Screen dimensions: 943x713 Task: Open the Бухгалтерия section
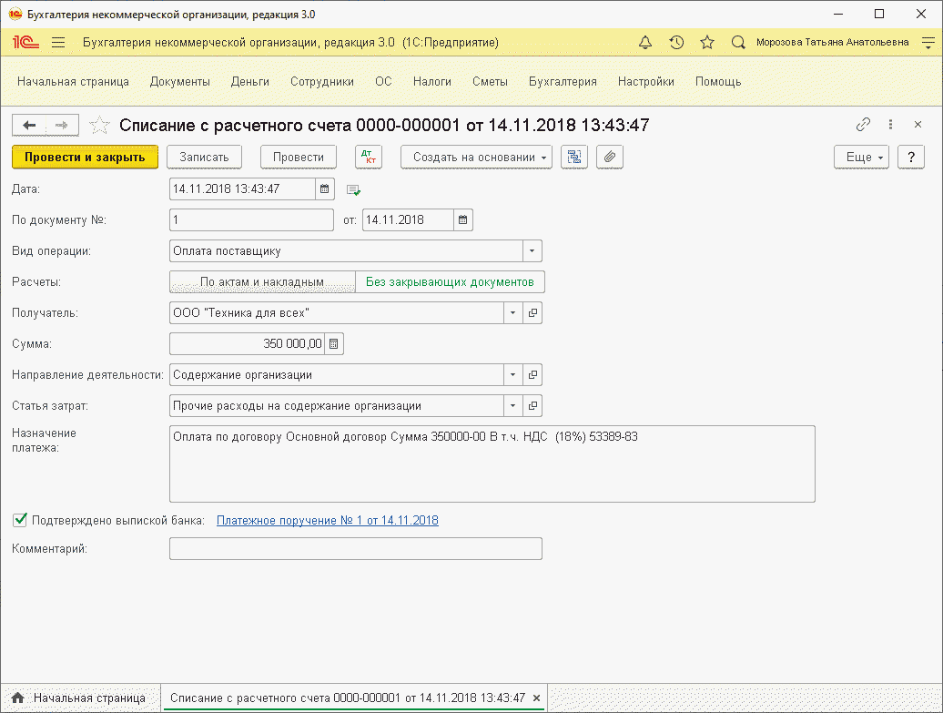[x=563, y=82]
